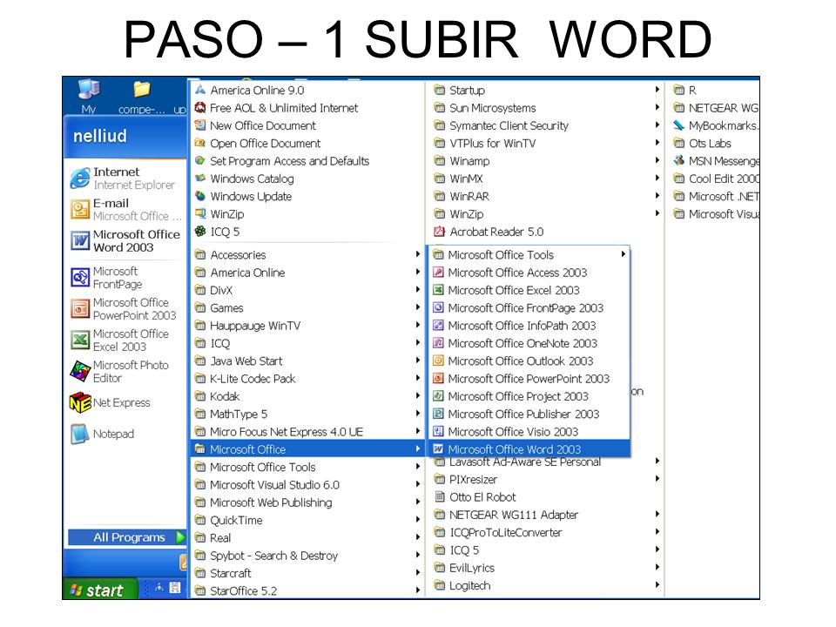The image size is (836, 627).
Task: Click the ICQ 5 flower icon
Action: [200, 232]
